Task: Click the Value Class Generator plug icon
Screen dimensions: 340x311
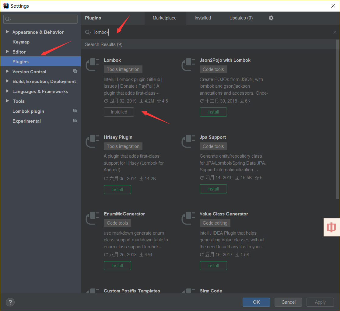Action: click(188, 218)
